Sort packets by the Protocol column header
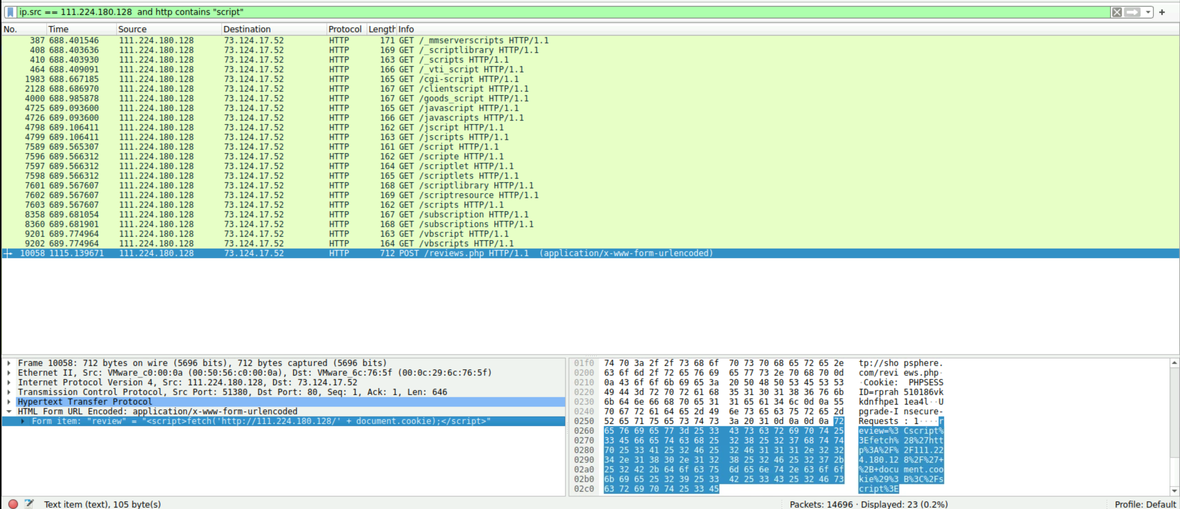The image size is (1180, 509). coord(347,29)
